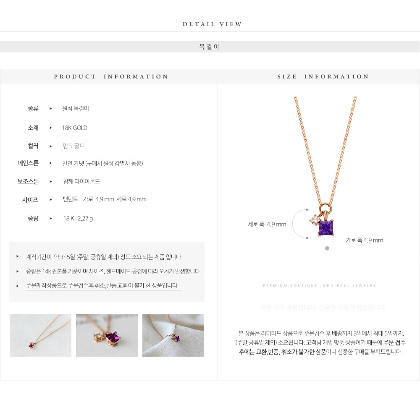This screenshot has height=402, width=420.
Task: Select the SIZE INFORMATION header
Action: (x=323, y=76)
